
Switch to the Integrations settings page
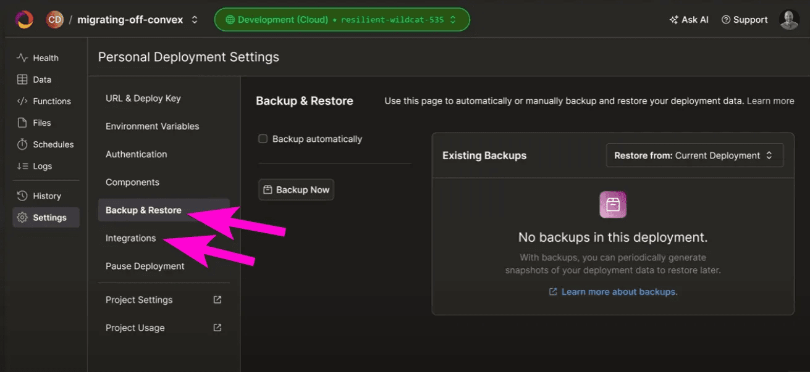click(130, 238)
